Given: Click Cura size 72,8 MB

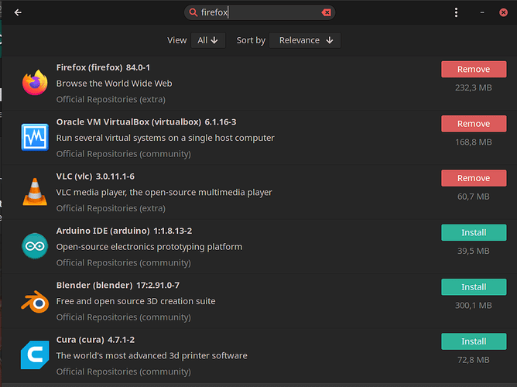Looking at the screenshot, I should click(x=474, y=360).
